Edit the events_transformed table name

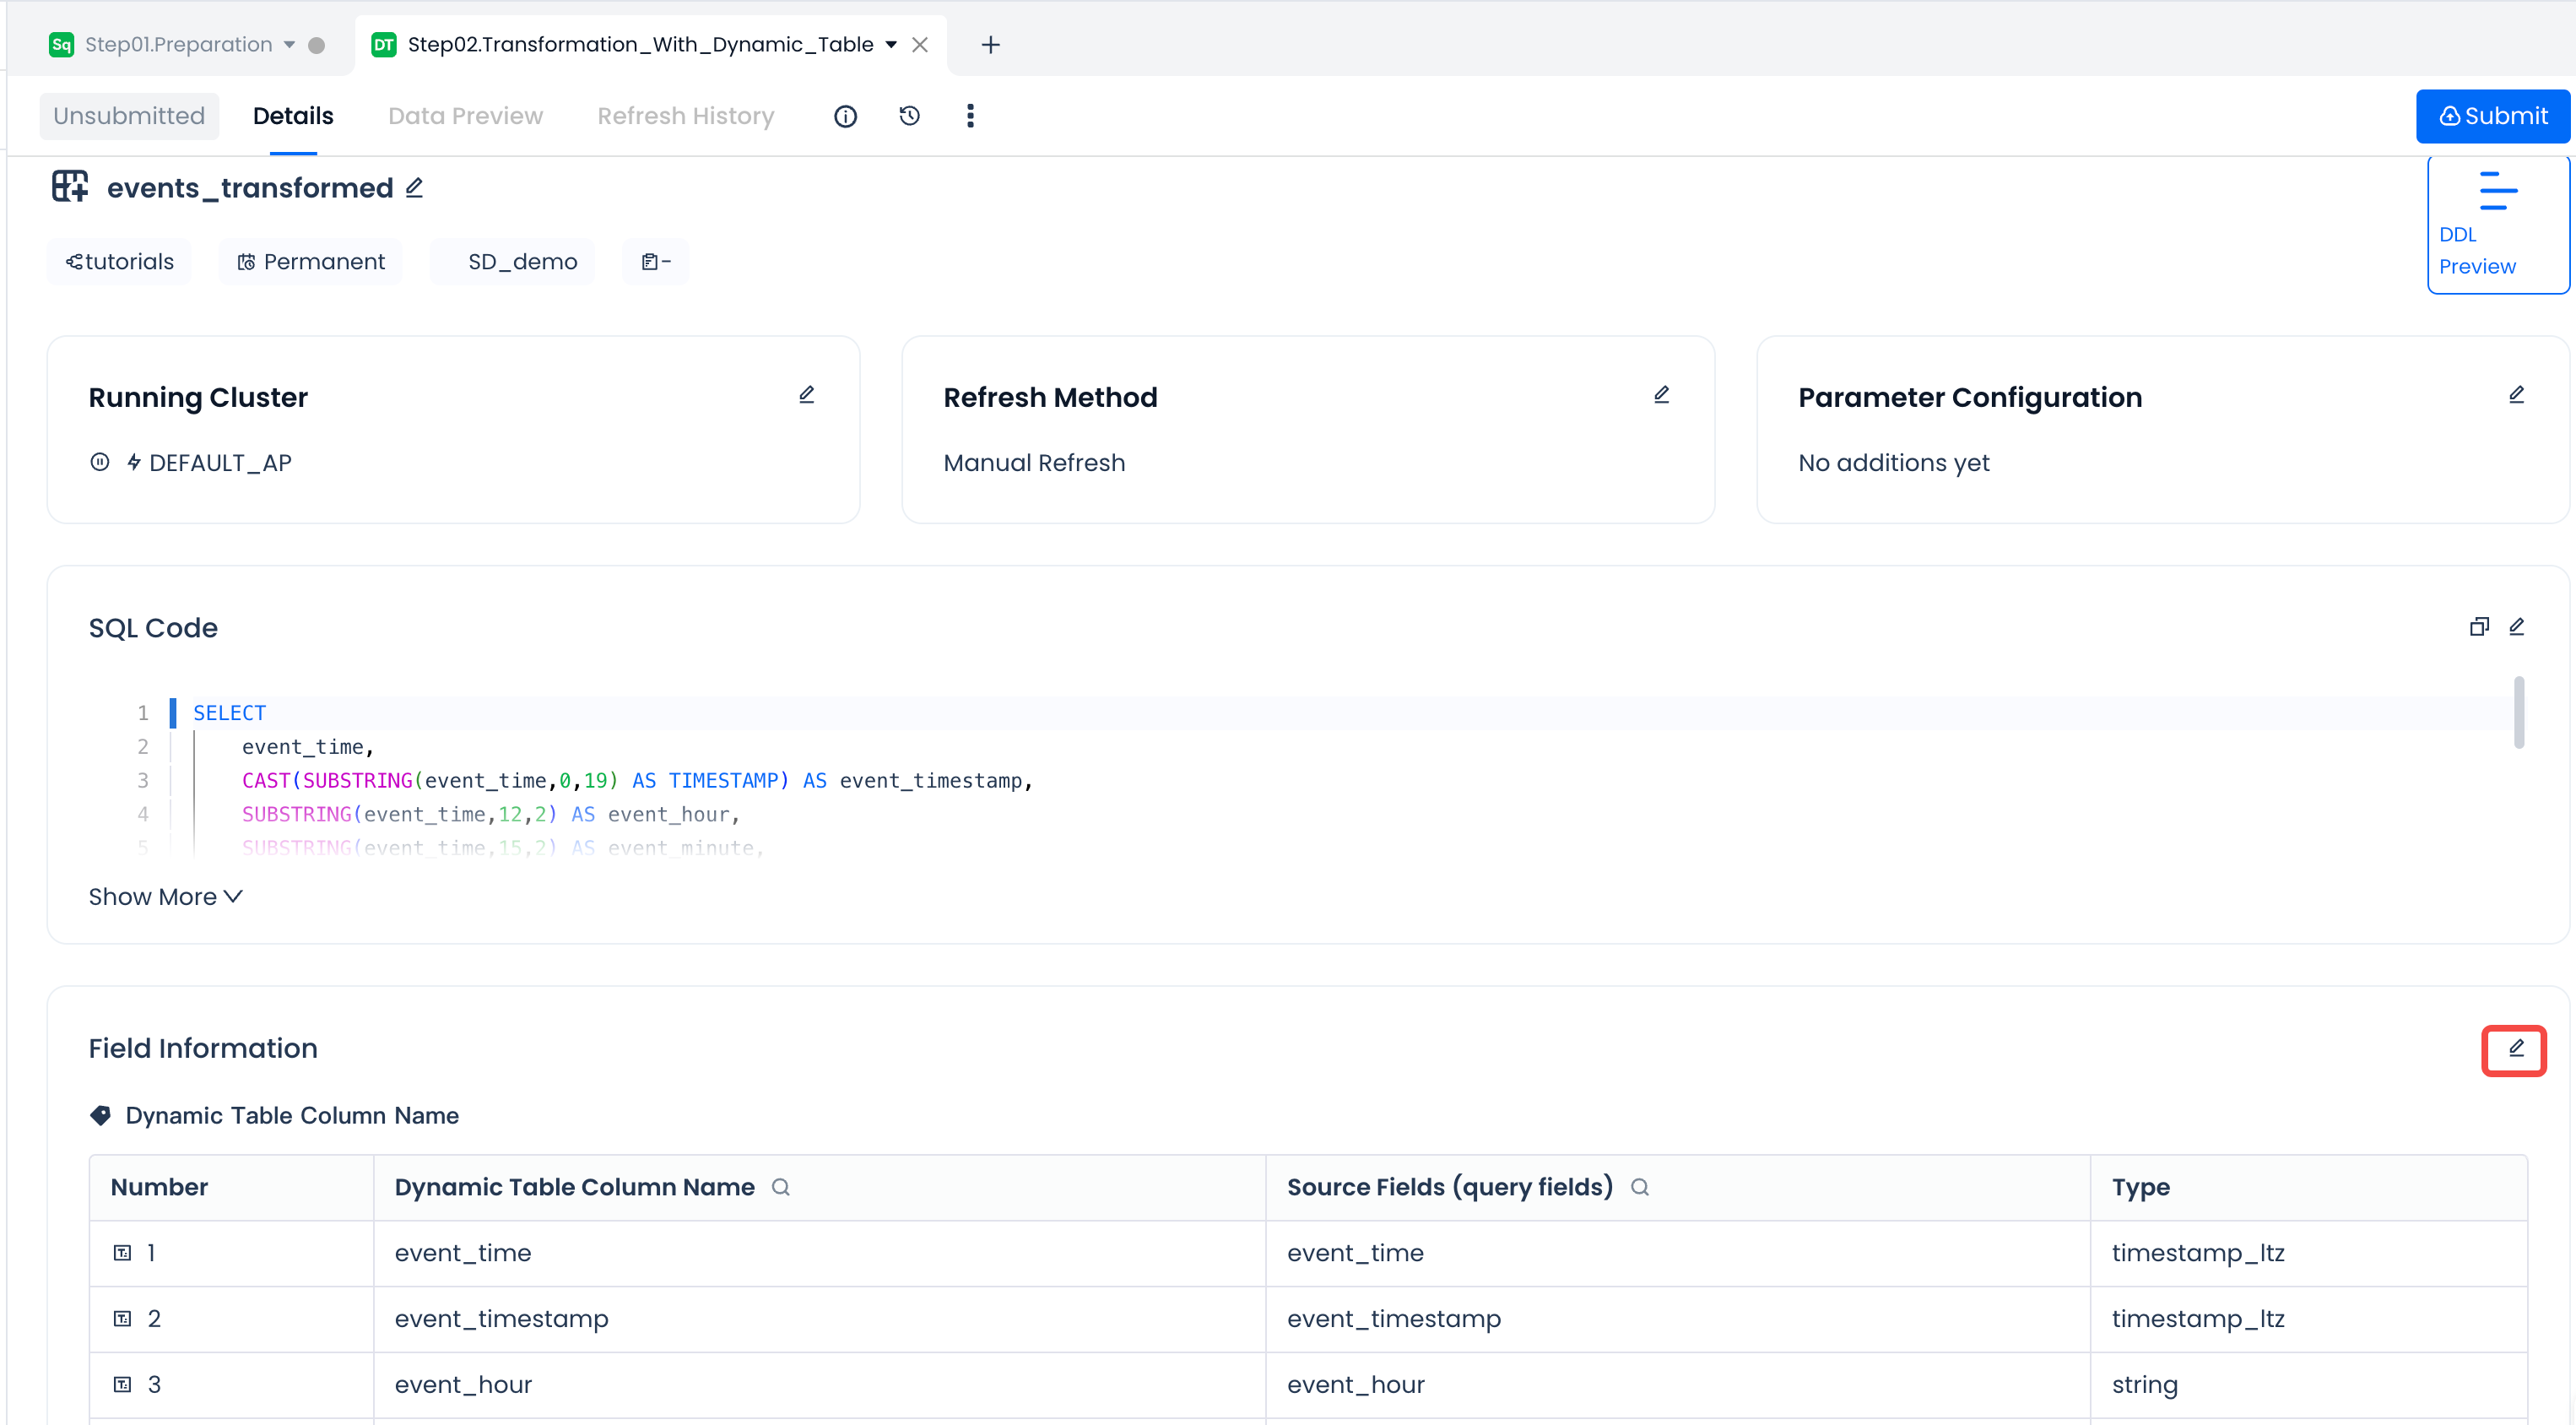tap(414, 188)
